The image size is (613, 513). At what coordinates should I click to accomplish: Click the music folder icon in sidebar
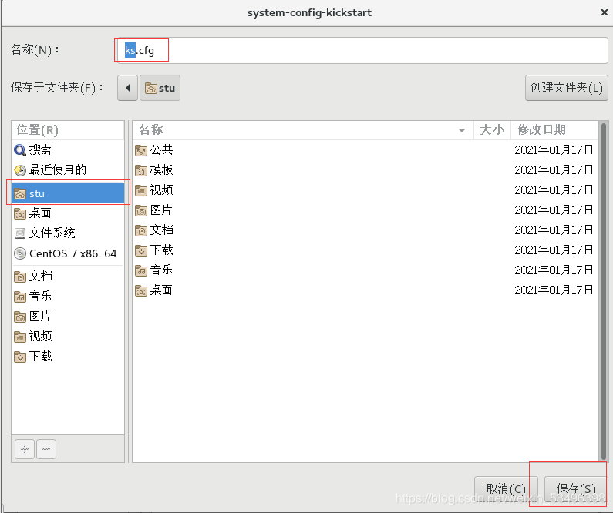coord(20,297)
